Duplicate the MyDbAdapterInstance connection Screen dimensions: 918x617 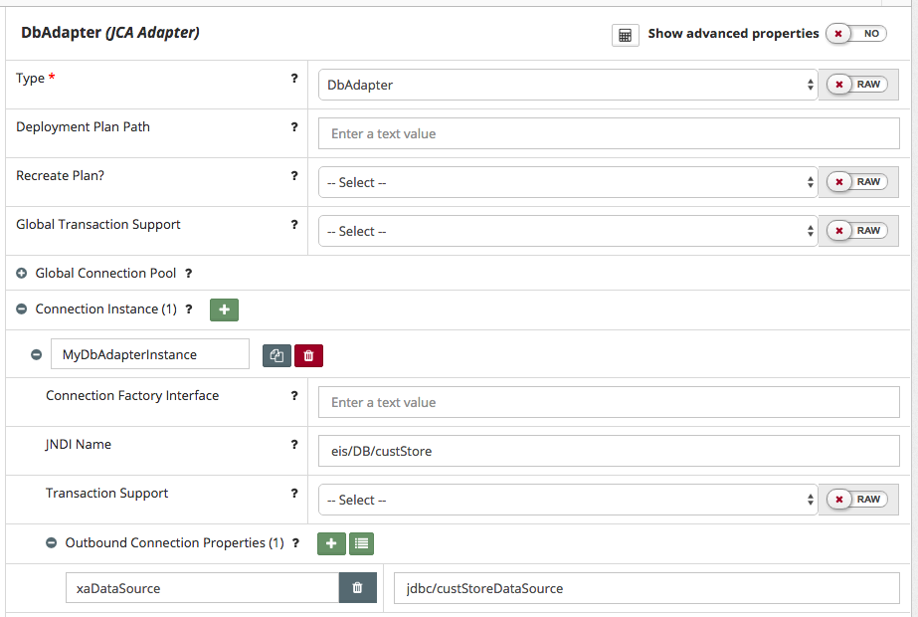pos(276,355)
